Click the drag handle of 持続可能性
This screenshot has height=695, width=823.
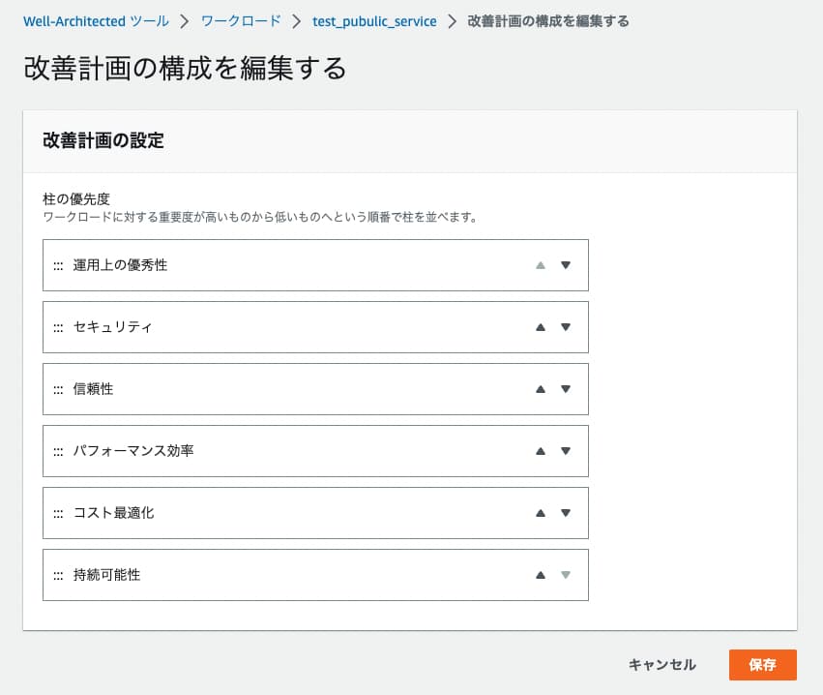tap(58, 576)
